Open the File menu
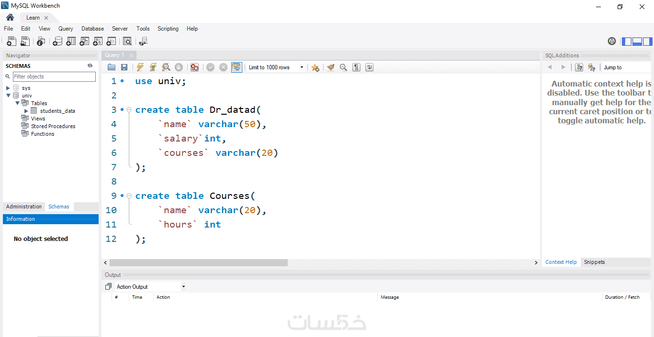 click(x=9, y=29)
